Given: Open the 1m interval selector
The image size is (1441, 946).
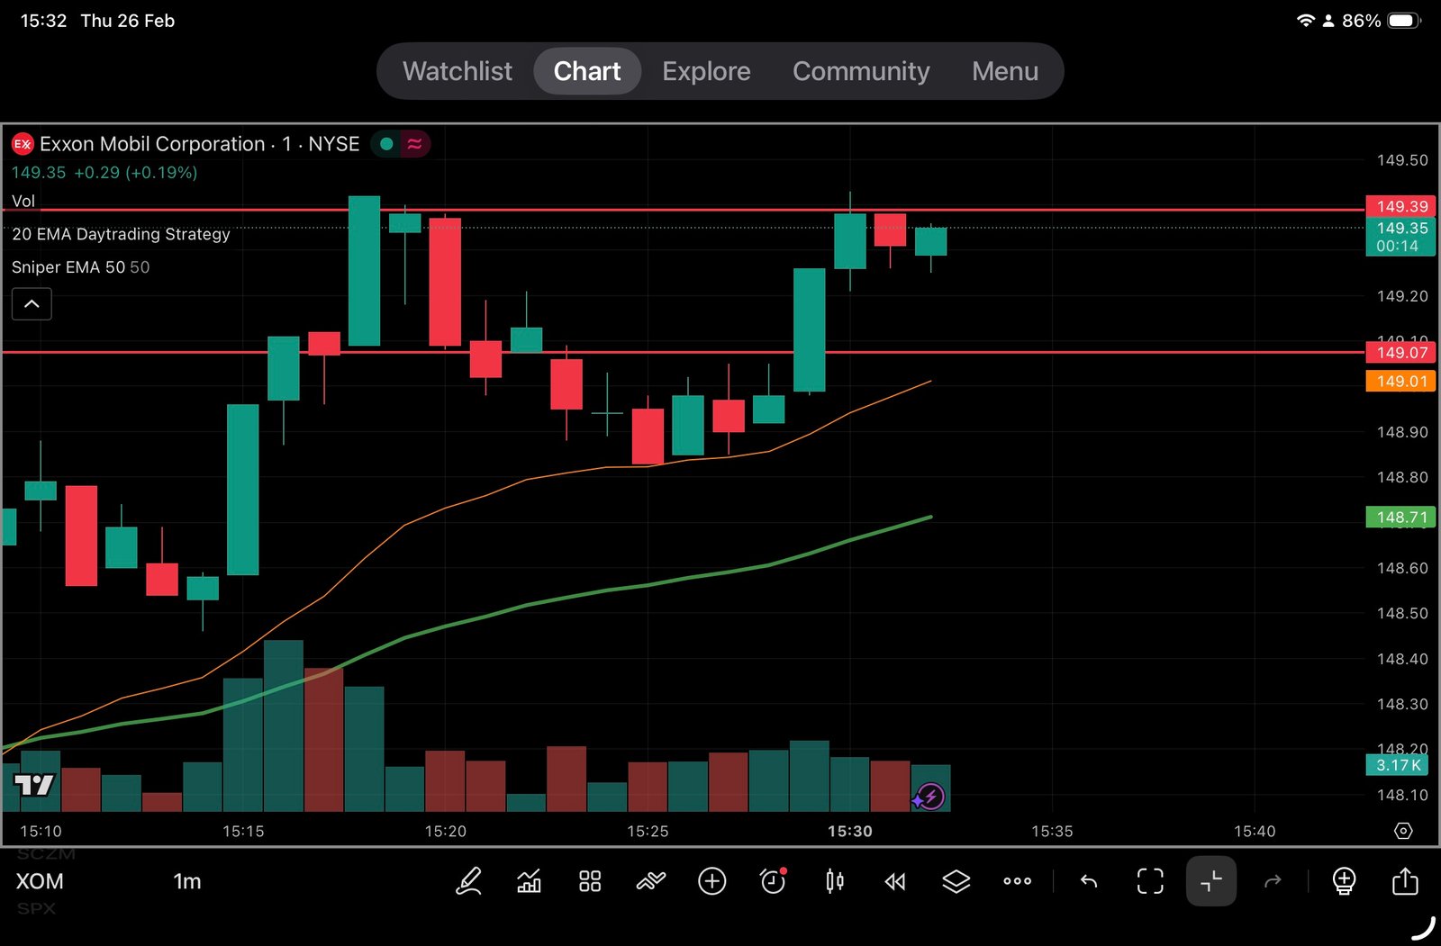Looking at the screenshot, I should (187, 881).
